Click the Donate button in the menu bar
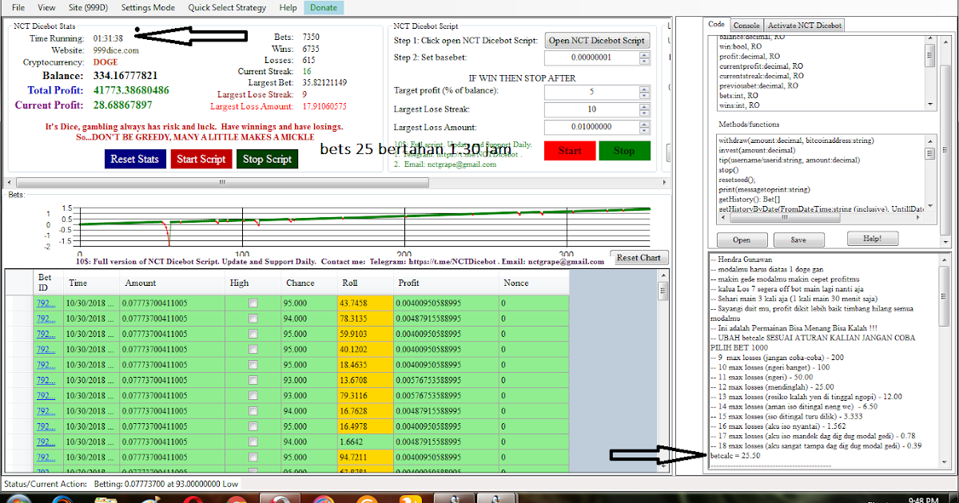This screenshot has height=503, width=959. click(x=323, y=6)
